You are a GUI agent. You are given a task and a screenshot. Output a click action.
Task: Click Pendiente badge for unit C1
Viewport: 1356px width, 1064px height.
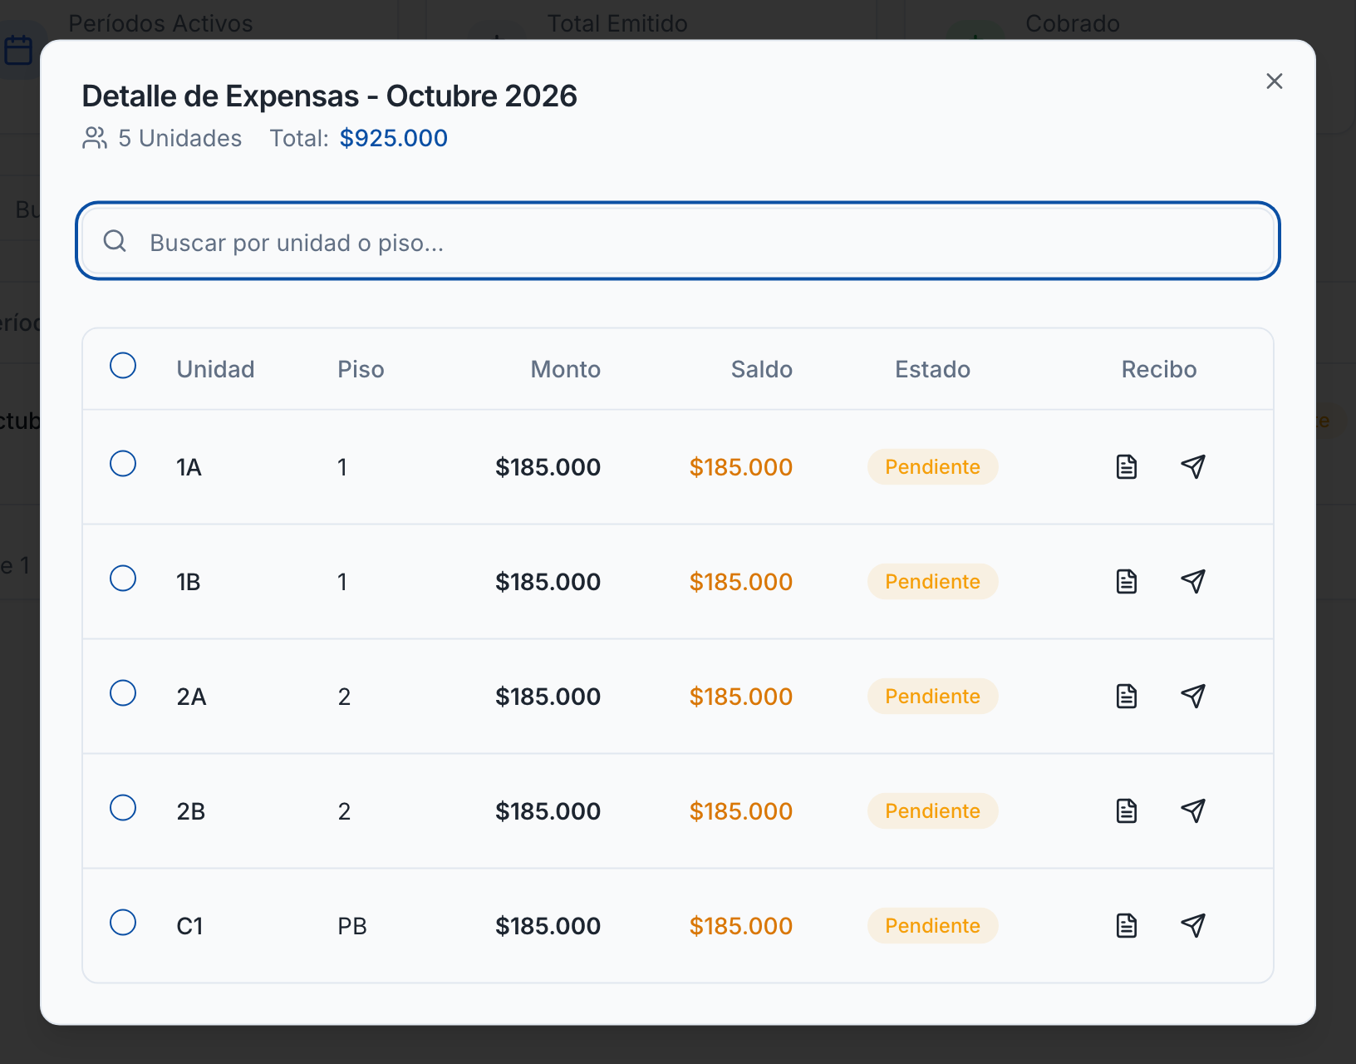pyautogui.click(x=932, y=926)
